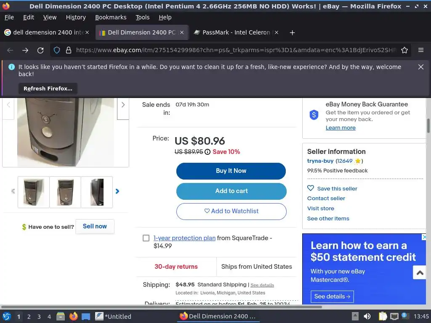Switch to workspace 3 on taskbar
This screenshot has height=323, width=431.
point(39,316)
